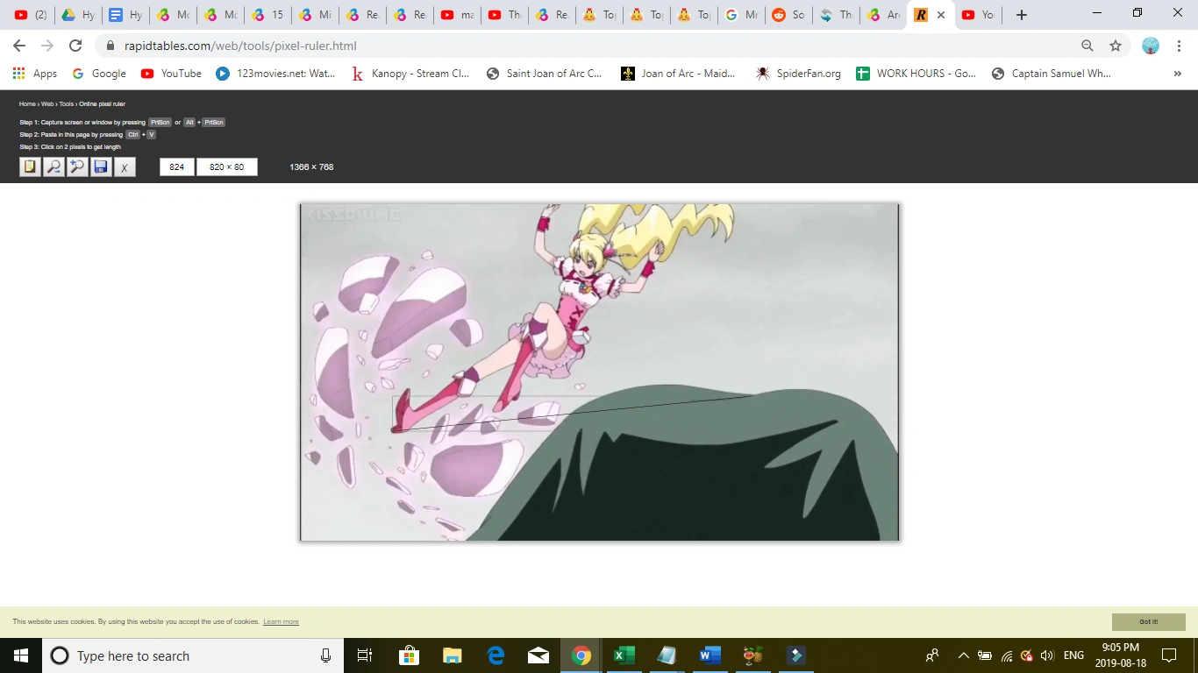
Task: Click the pasted anime screenshot image
Action: (x=600, y=372)
